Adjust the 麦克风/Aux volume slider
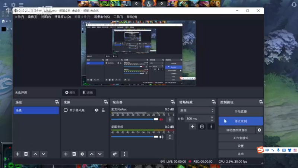The width and height of the screenshot is (298, 168). tap(134, 119)
